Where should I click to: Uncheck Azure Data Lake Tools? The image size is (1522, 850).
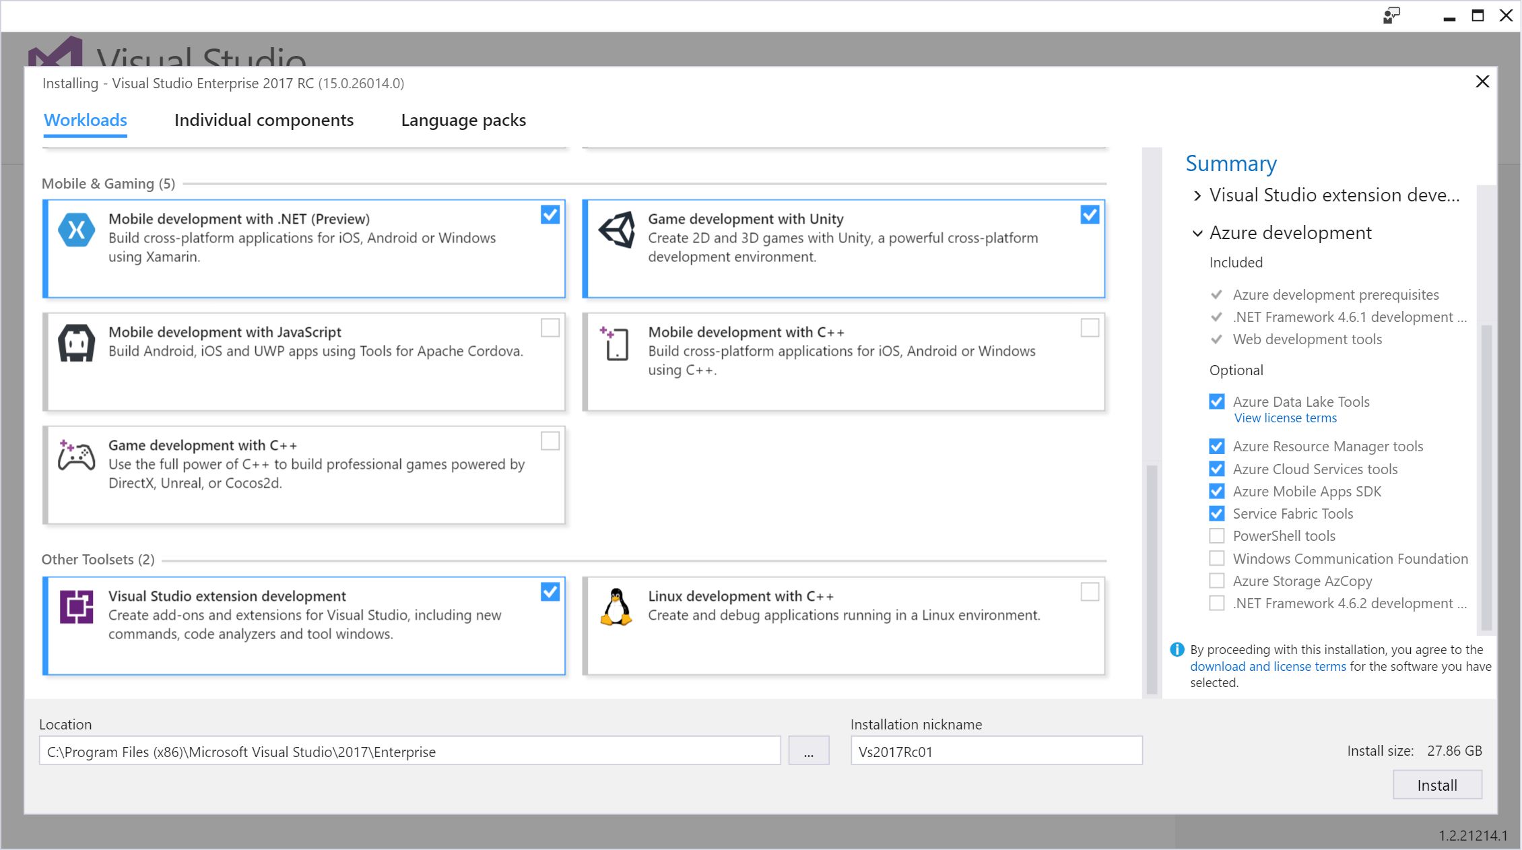click(1217, 402)
